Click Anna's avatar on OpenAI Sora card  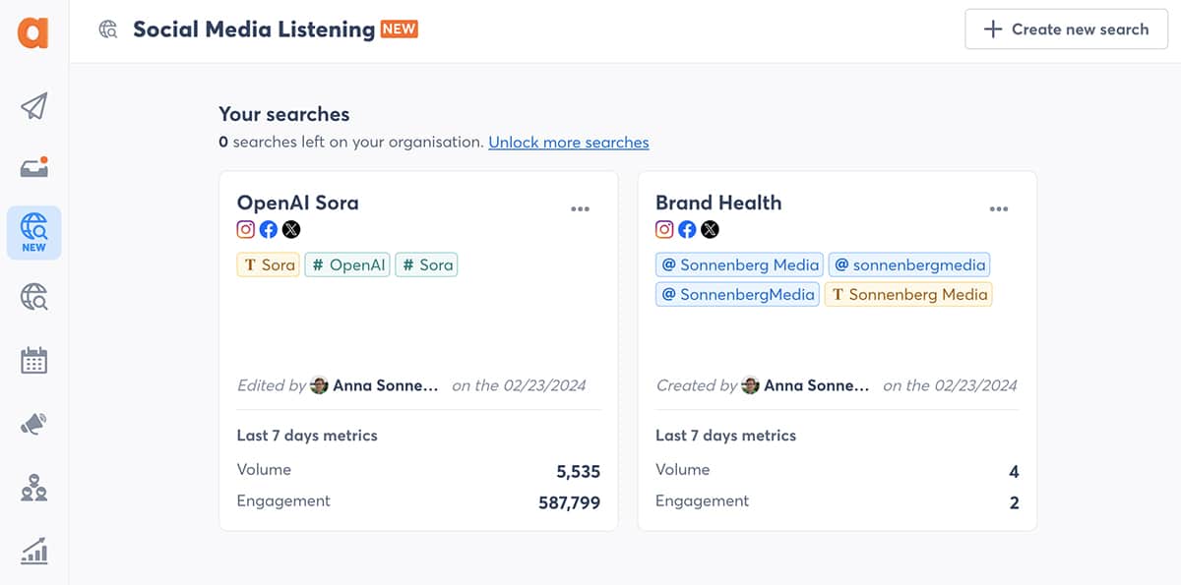point(319,385)
